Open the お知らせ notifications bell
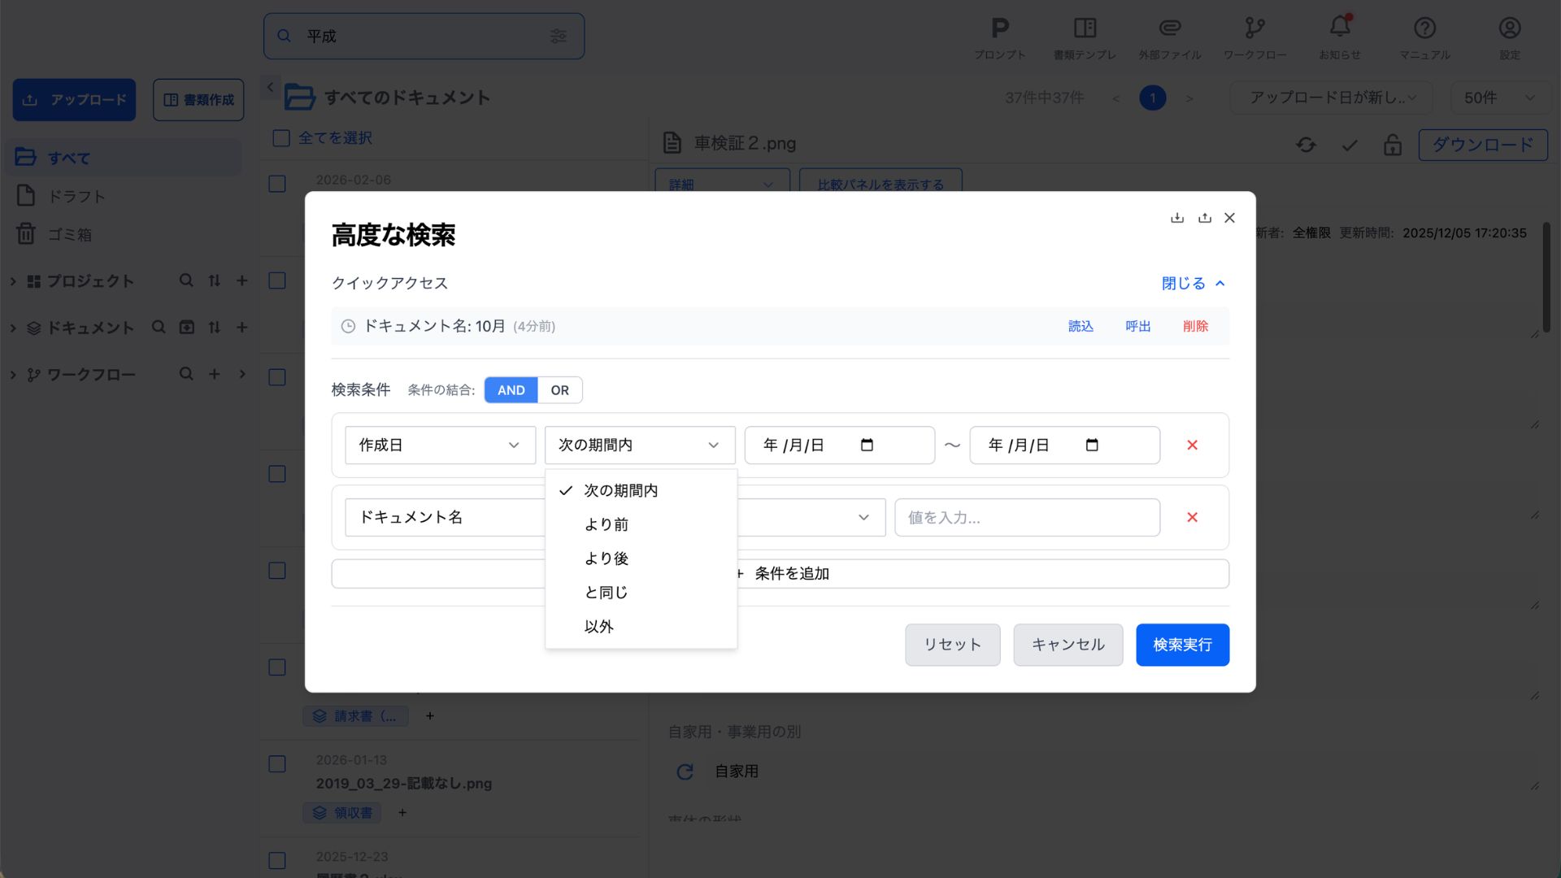 coord(1339,28)
